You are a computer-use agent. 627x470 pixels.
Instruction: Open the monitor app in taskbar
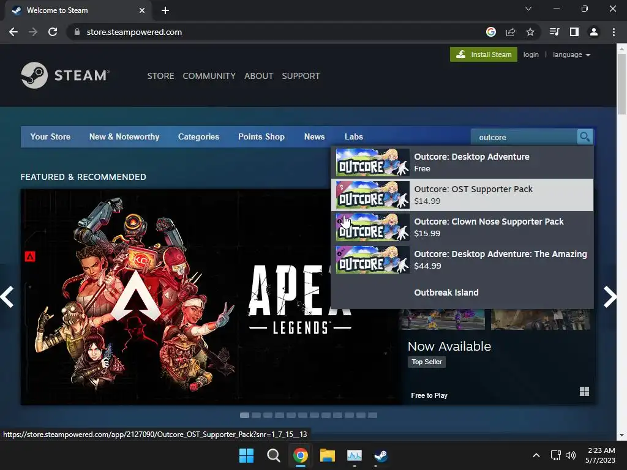tap(355, 455)
